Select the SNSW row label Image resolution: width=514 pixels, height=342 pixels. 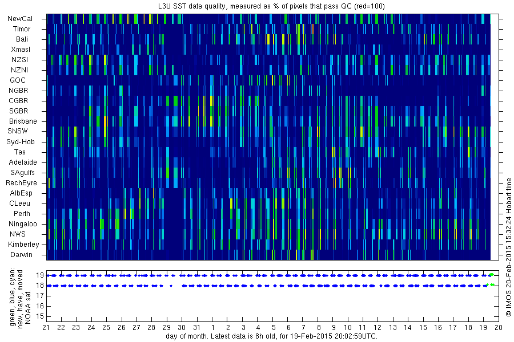(18, 131)
